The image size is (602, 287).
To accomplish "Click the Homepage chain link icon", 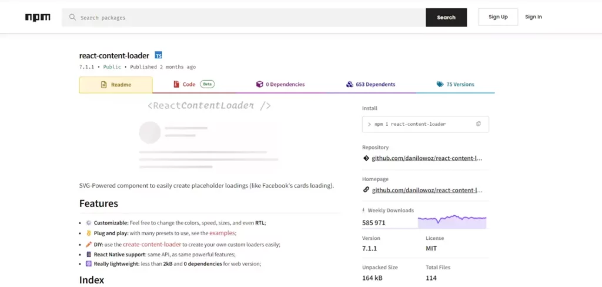I will click(366, 190).
